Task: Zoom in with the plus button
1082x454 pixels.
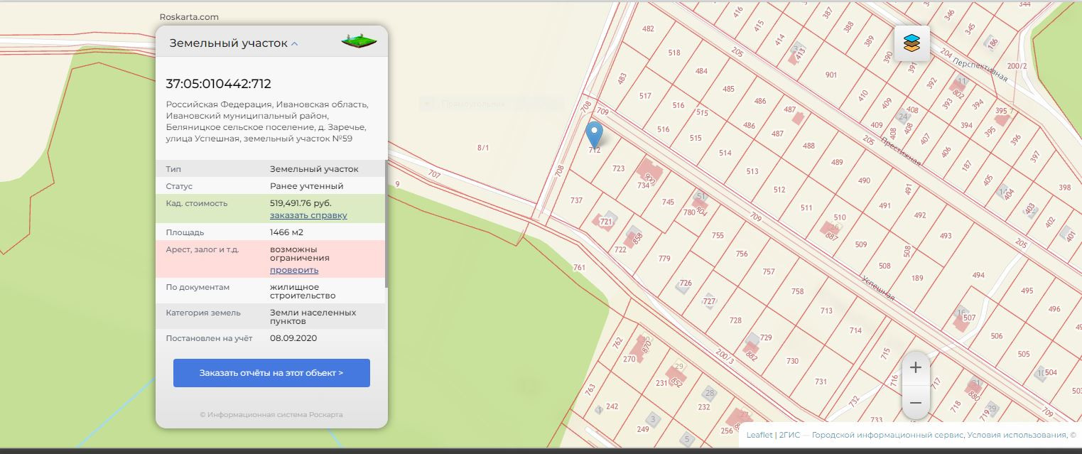Action: [x=915, y=367]
